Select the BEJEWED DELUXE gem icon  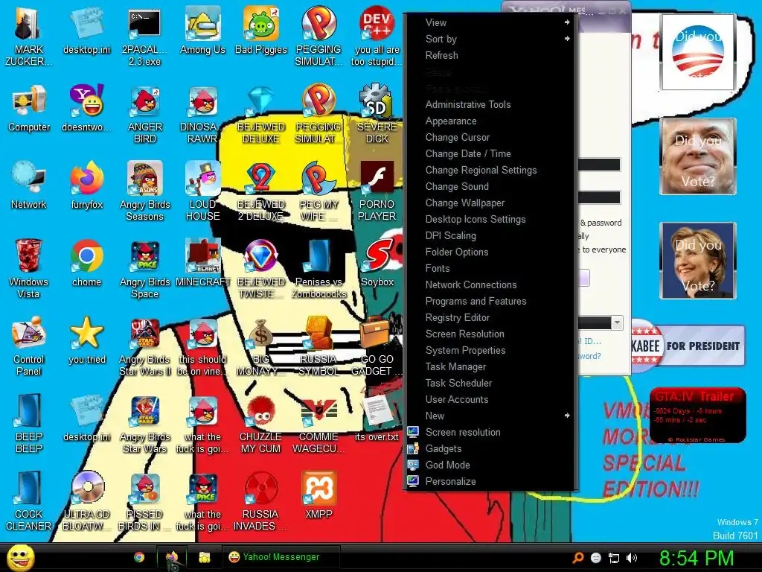(x=261, y=114)
